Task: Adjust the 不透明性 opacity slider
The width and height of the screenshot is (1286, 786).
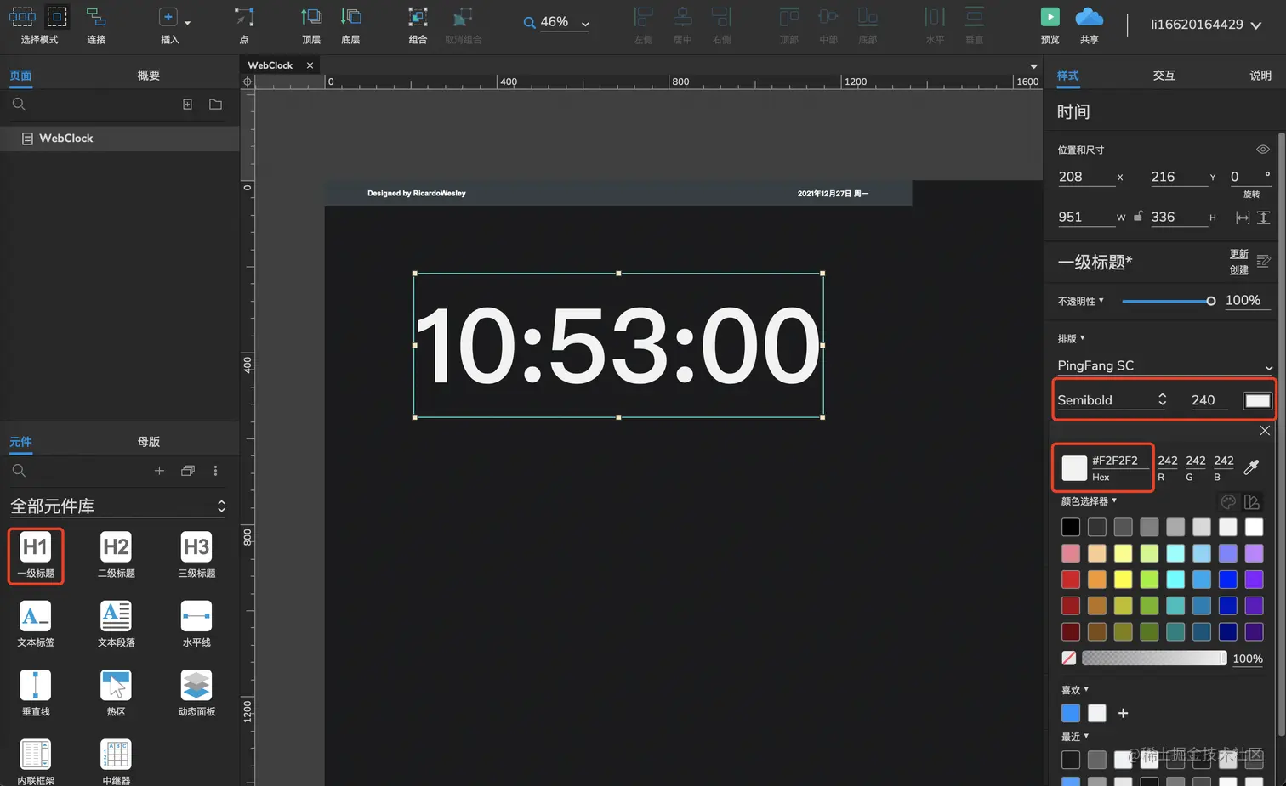Action: [1169, 301]
